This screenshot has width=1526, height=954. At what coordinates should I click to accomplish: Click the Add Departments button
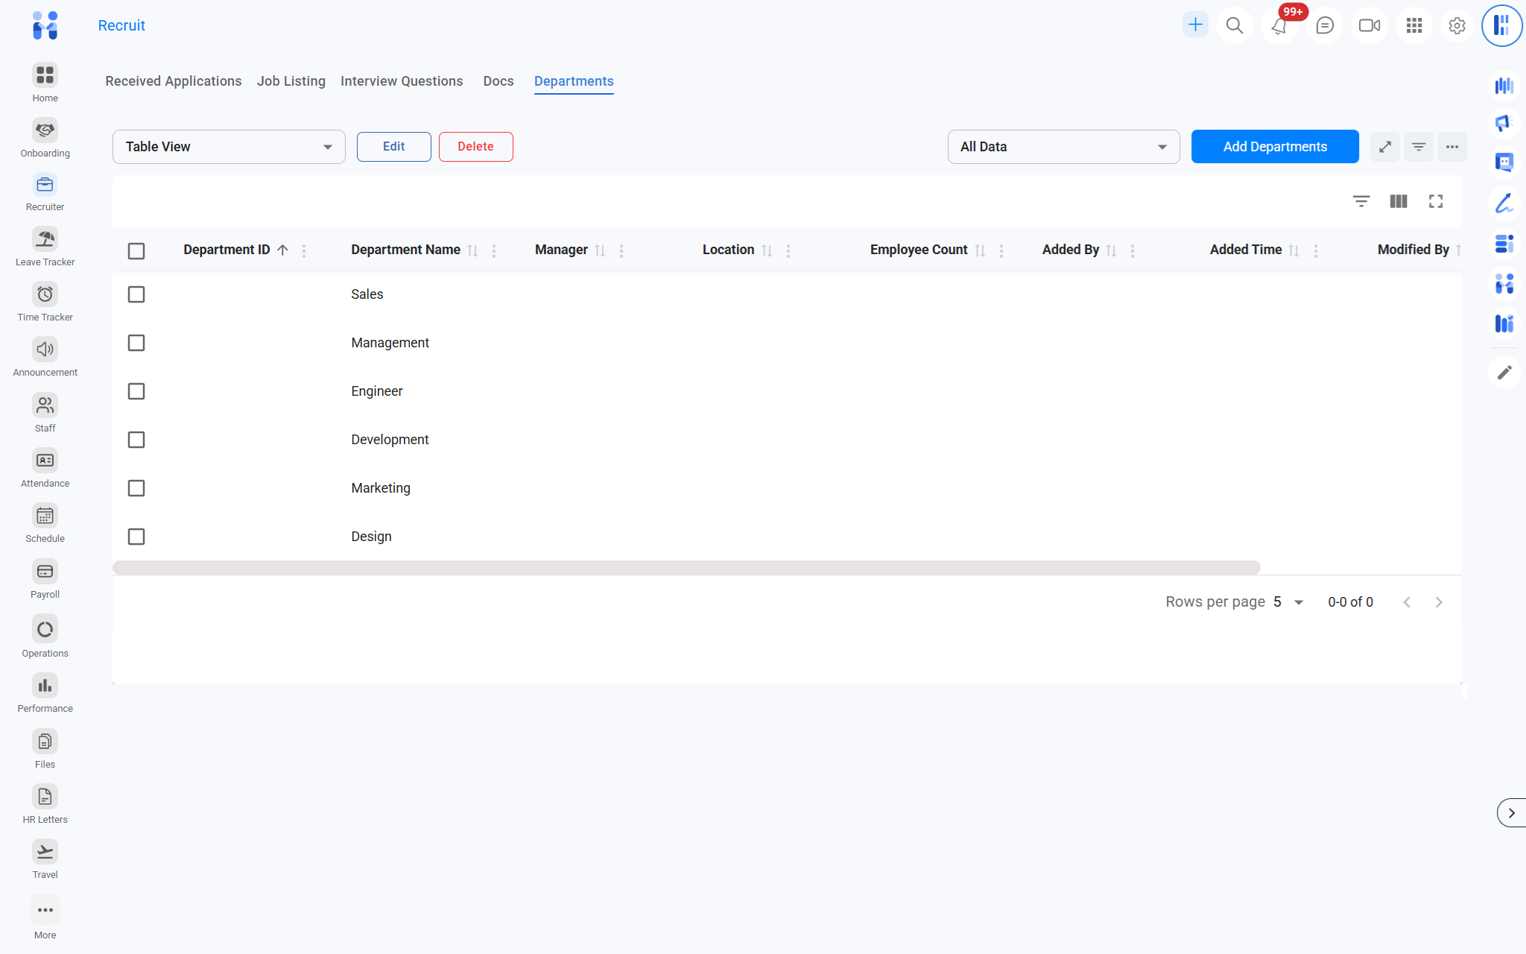(x=1275, y=147)
